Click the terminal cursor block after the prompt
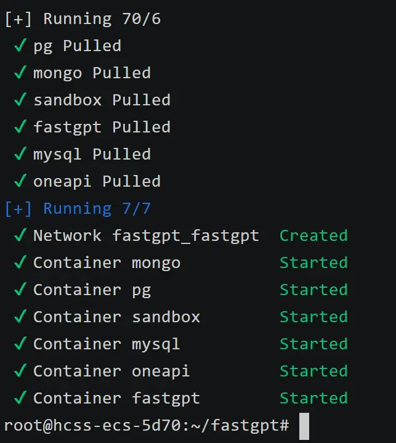Viewport: 396px width, 443px height. pyautogui.click(x=304, y=426)
